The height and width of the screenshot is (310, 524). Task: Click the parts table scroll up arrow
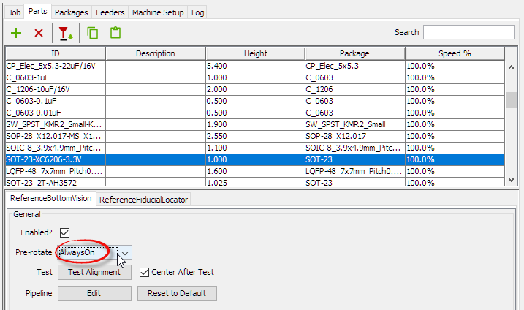click(512, 66)
